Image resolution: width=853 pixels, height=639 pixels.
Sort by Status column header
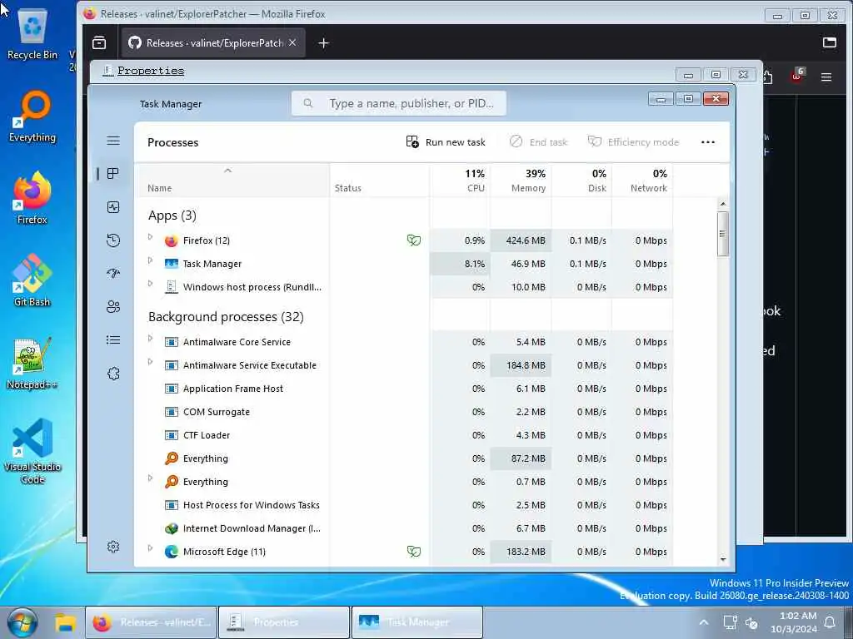(379, 180)
